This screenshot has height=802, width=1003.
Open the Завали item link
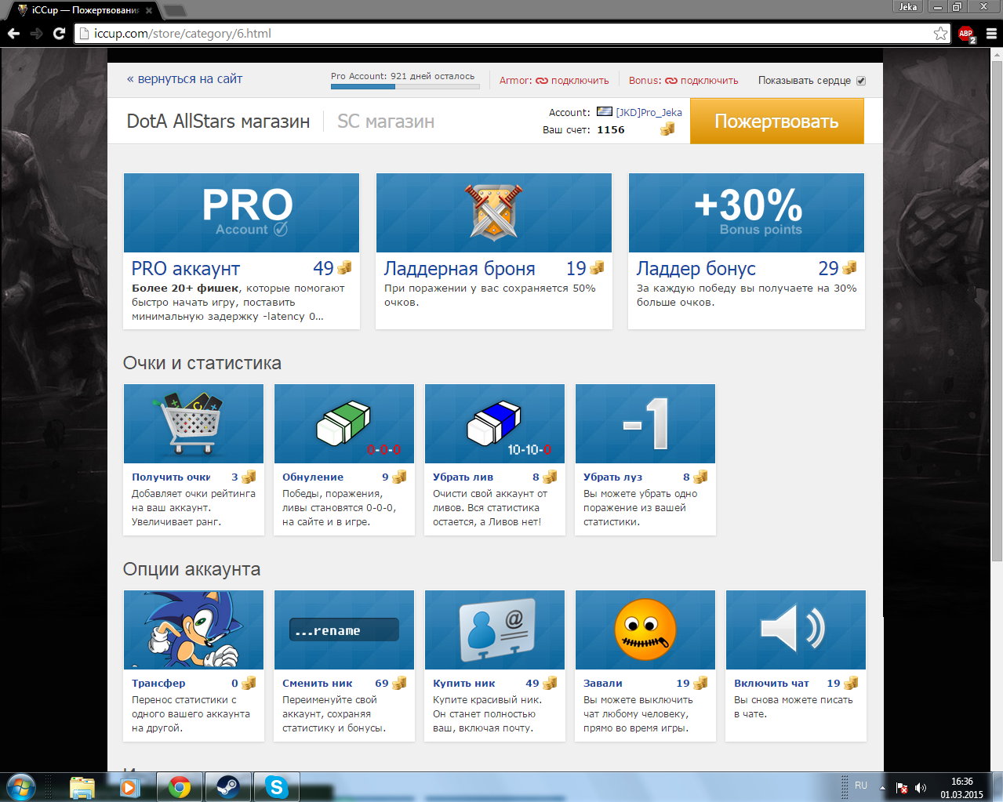tap(603, 683)
